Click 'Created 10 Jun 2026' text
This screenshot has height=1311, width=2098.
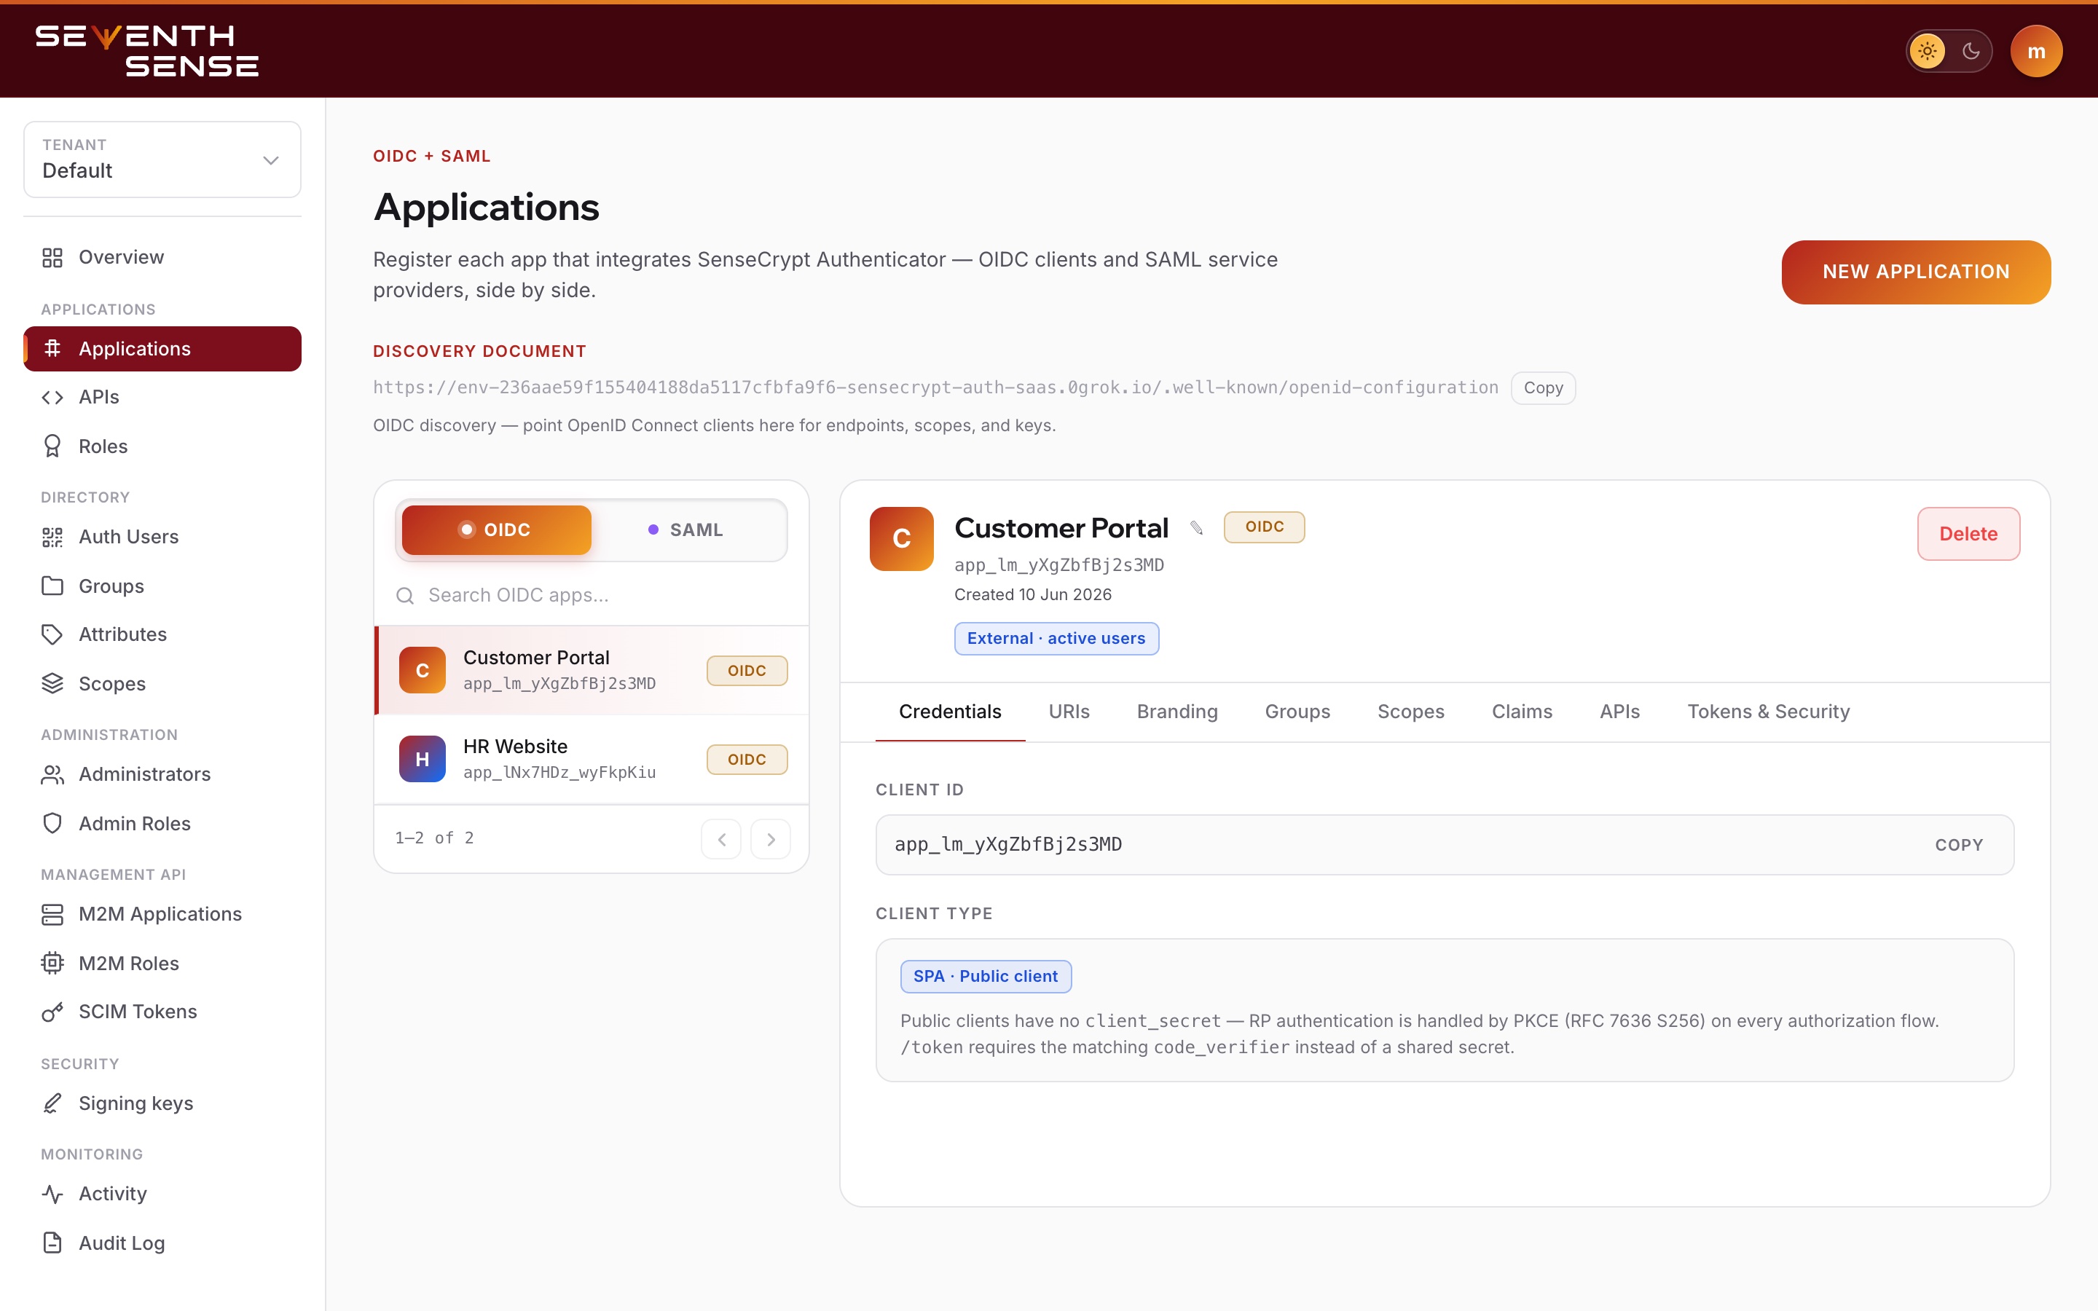(x=1032, y=595)
